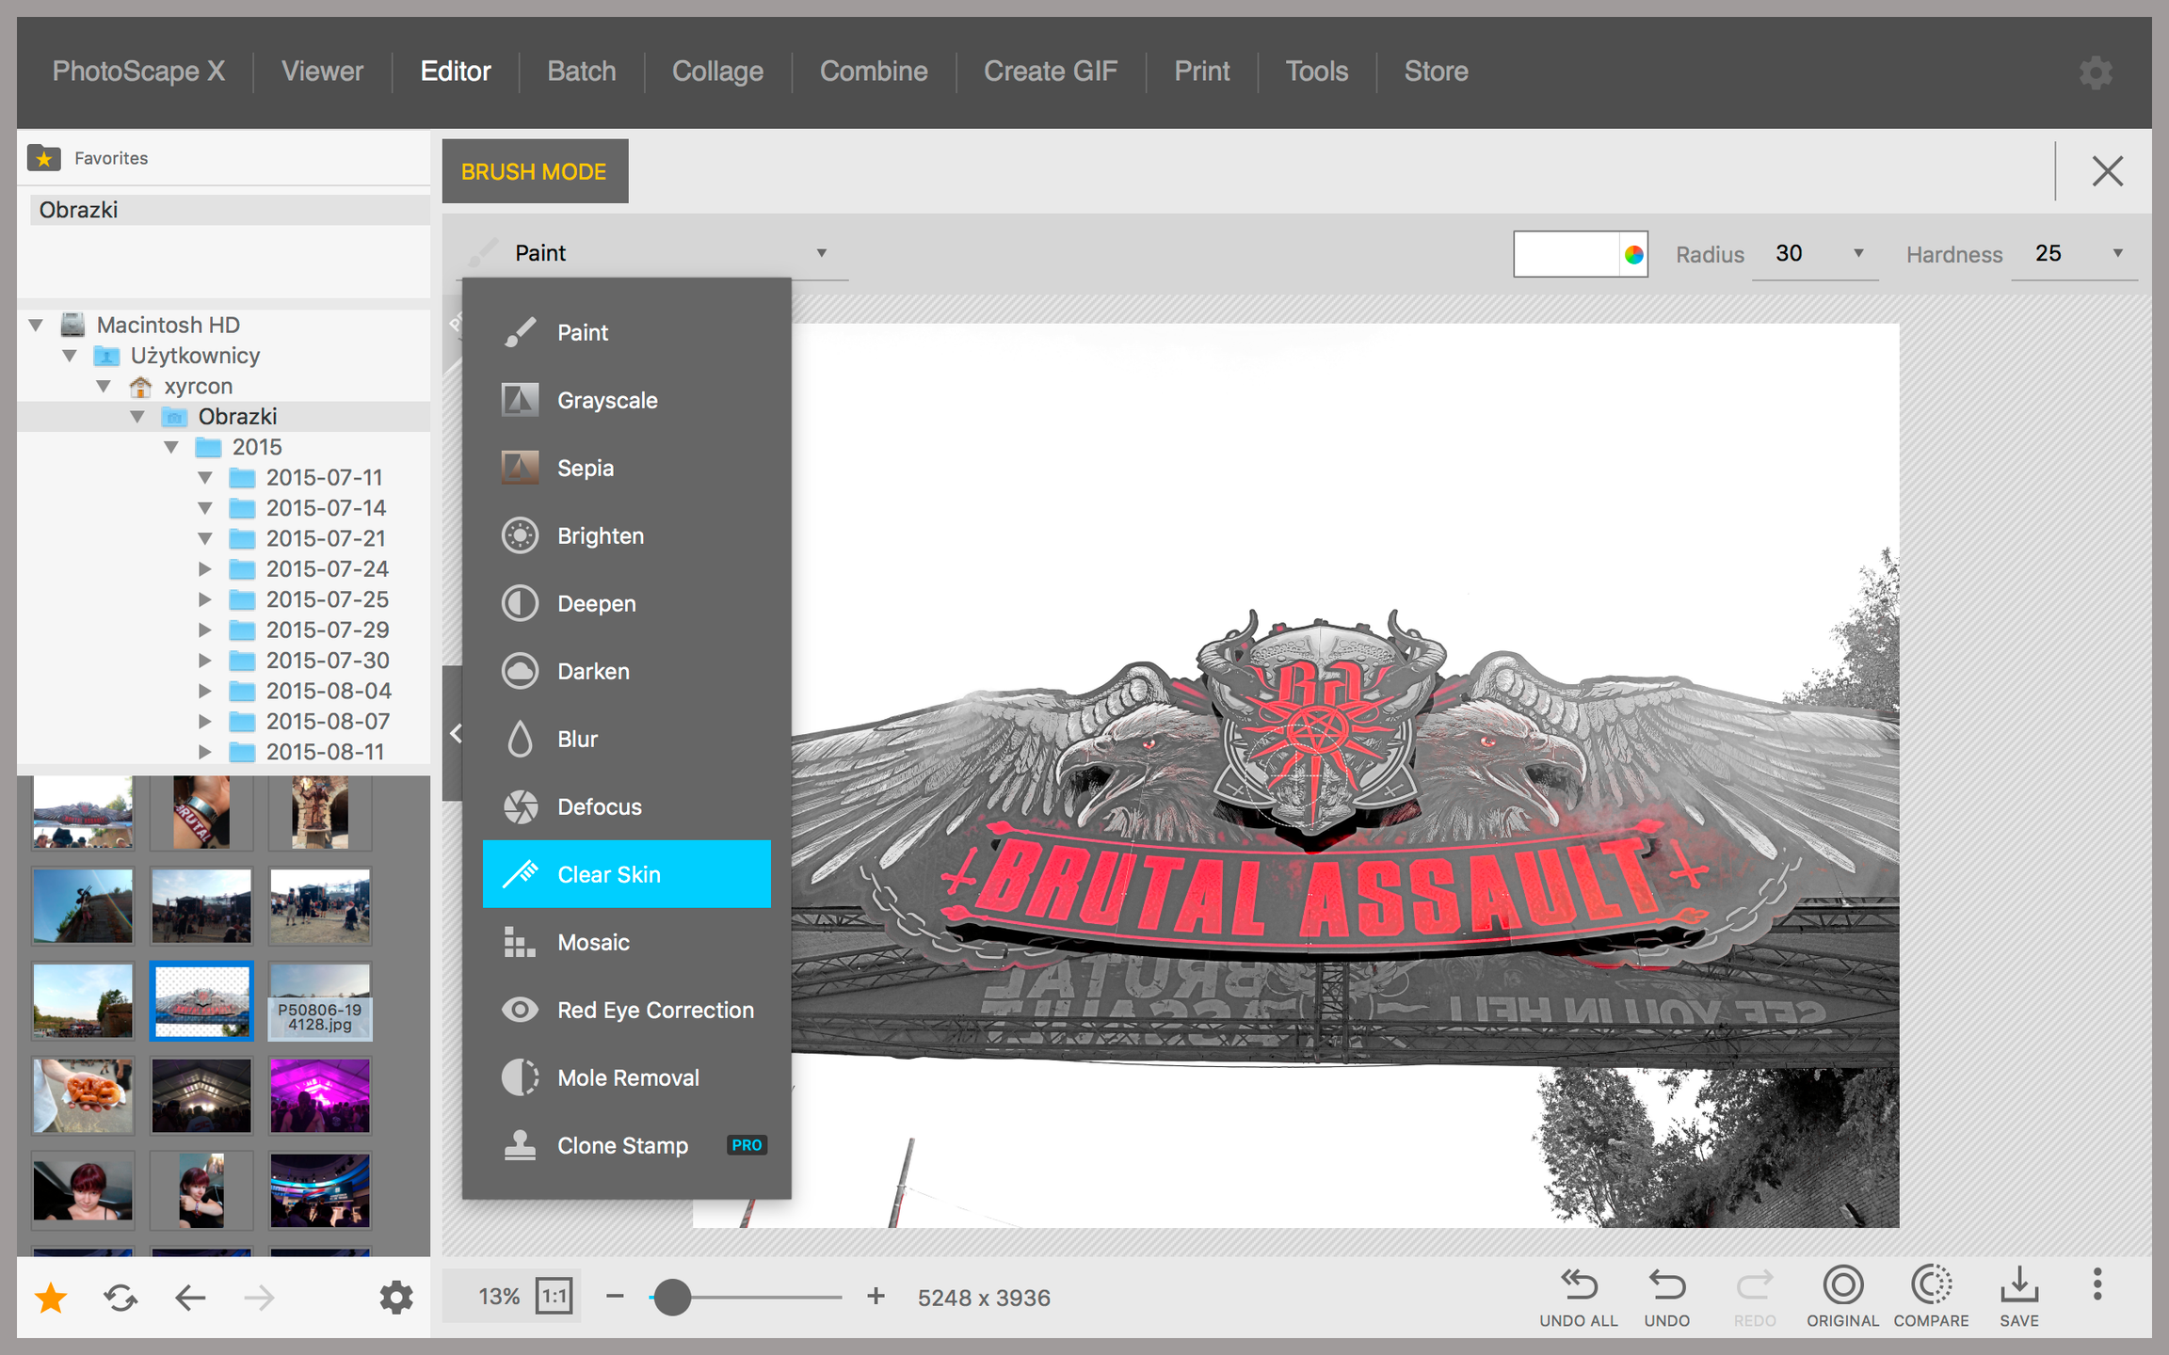Zoom out with the minus icon
The width and height of the screenshot is (2169, 1355).
click(615, 1297)
